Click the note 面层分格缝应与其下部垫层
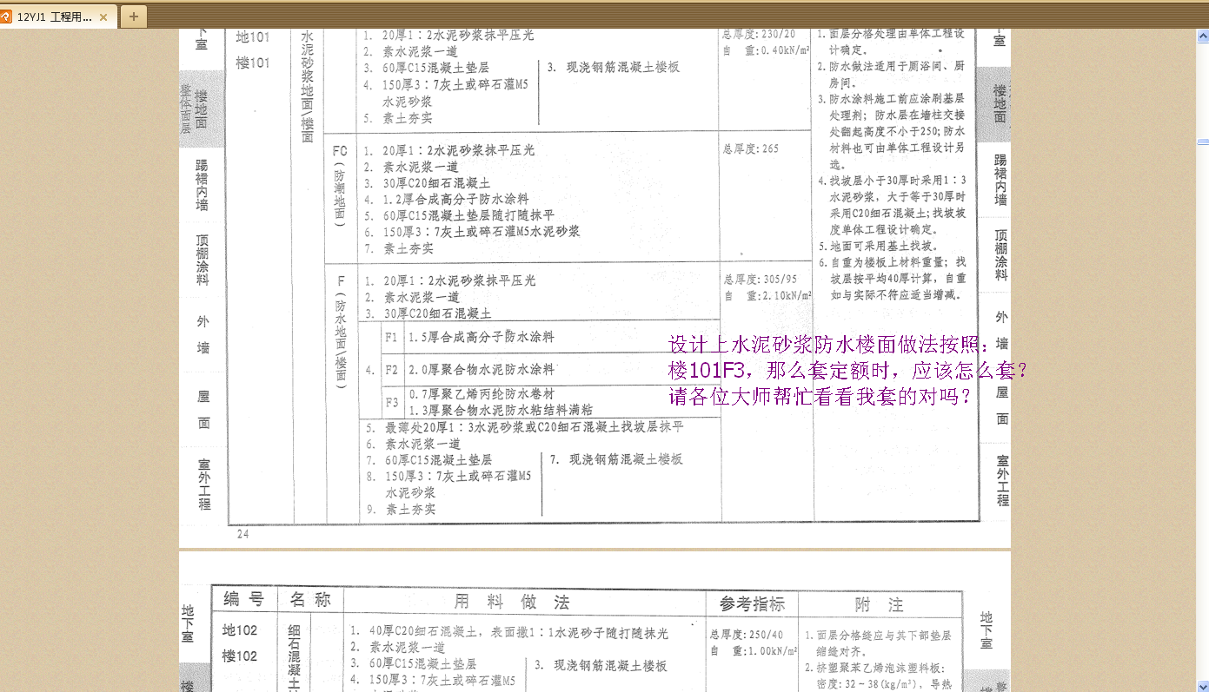The height and width of the screenshot is (692, 1209). pos(878,643)
